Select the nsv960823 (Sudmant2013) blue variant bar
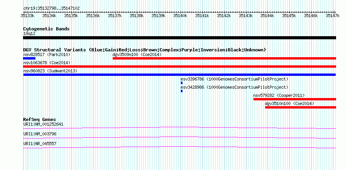The width and height of the screenshot is (347, 170). (x=179, y=75)
